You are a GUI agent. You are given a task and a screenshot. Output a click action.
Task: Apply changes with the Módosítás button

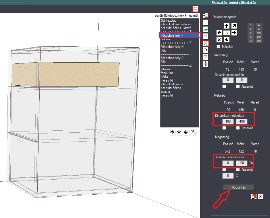tap(238, 187)
